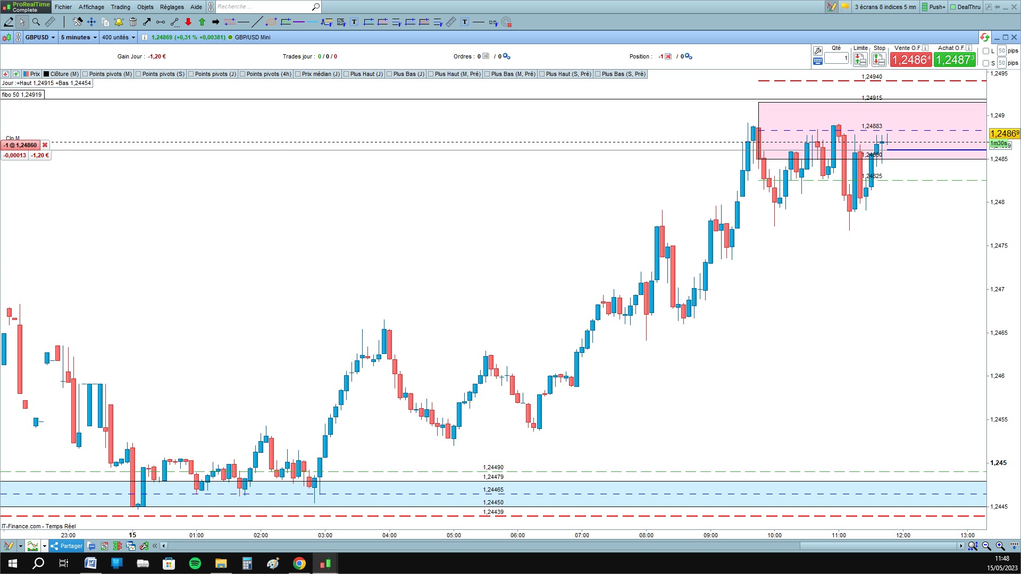Open Spotify from the taskbar
The width and height of the screenshot is (1021, 574).
tap(195, 563)
